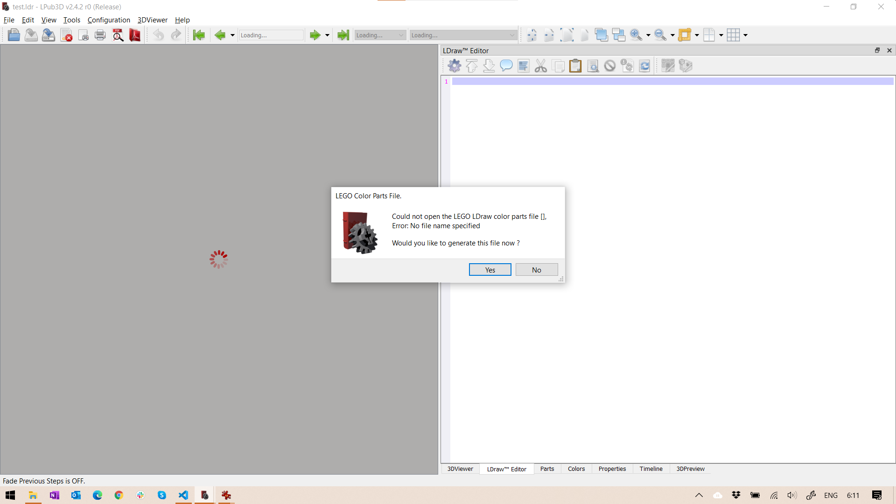Select the Cut tool in the LDraw Editor toolbar
This screenshot has width=896, height=504.
click(540, 66)
